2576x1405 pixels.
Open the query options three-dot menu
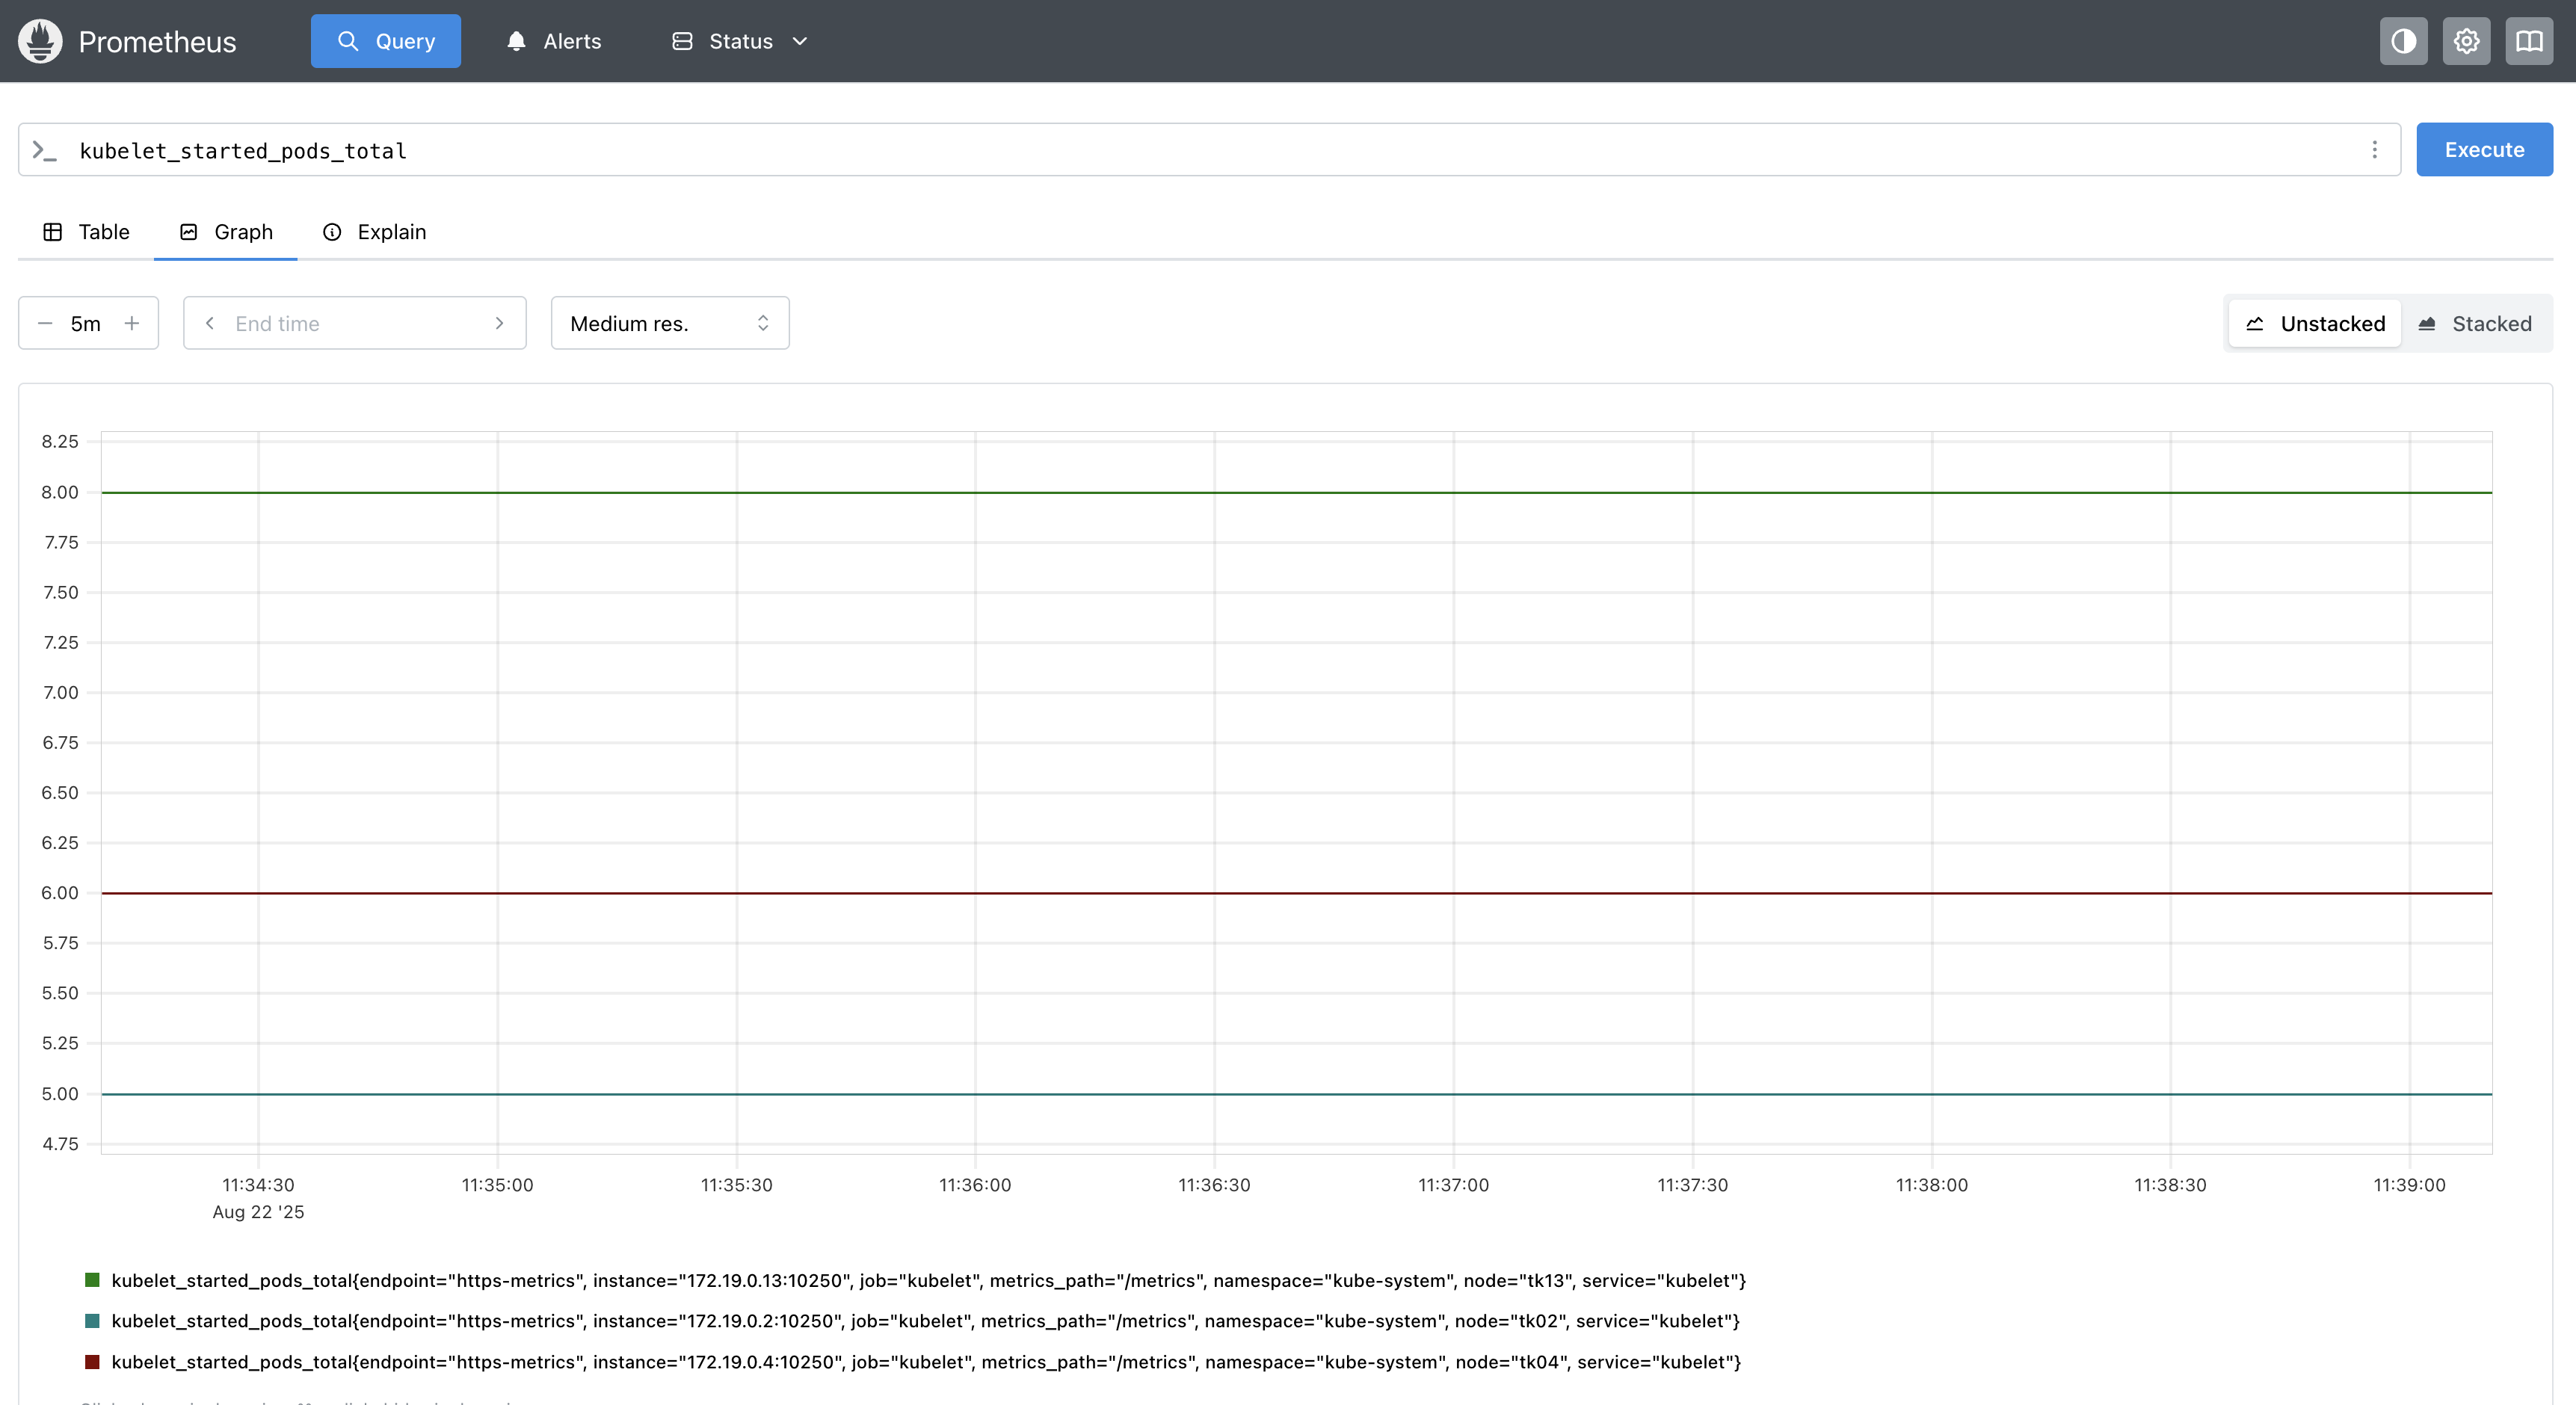pos(2374,150)
